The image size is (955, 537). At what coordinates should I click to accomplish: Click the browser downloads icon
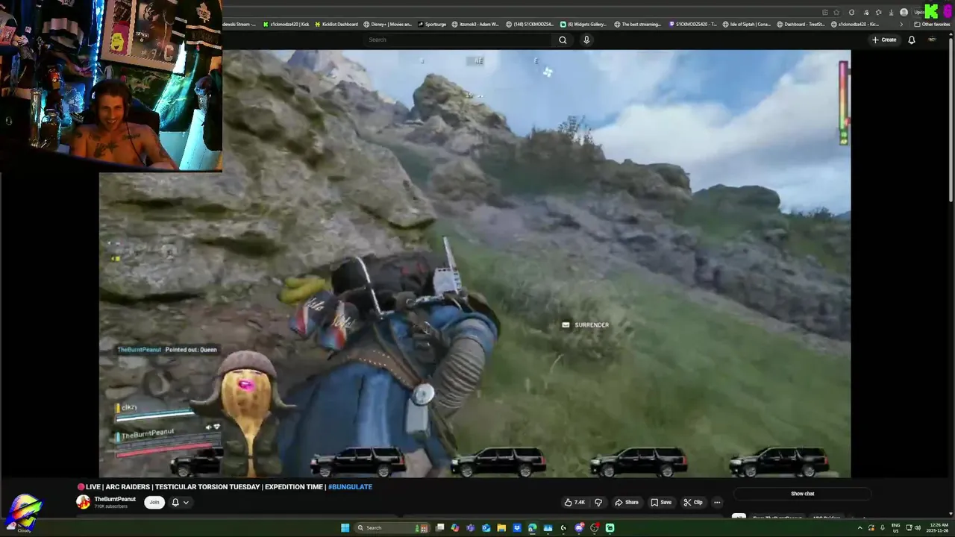[891, 12]
